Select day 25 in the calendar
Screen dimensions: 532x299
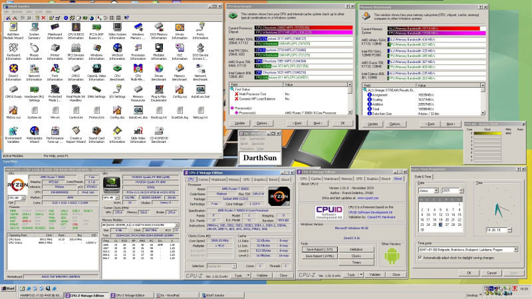click(x=434, y=225)
